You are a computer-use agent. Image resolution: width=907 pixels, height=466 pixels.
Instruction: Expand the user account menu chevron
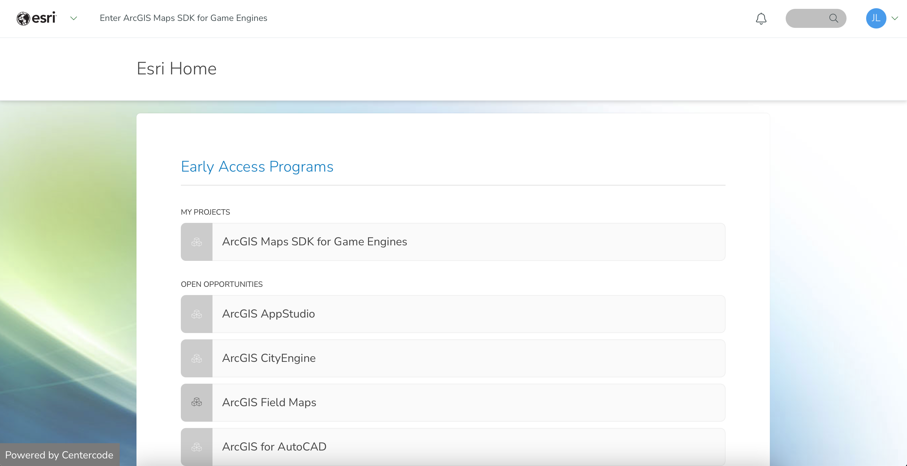(x=895, y=18)
